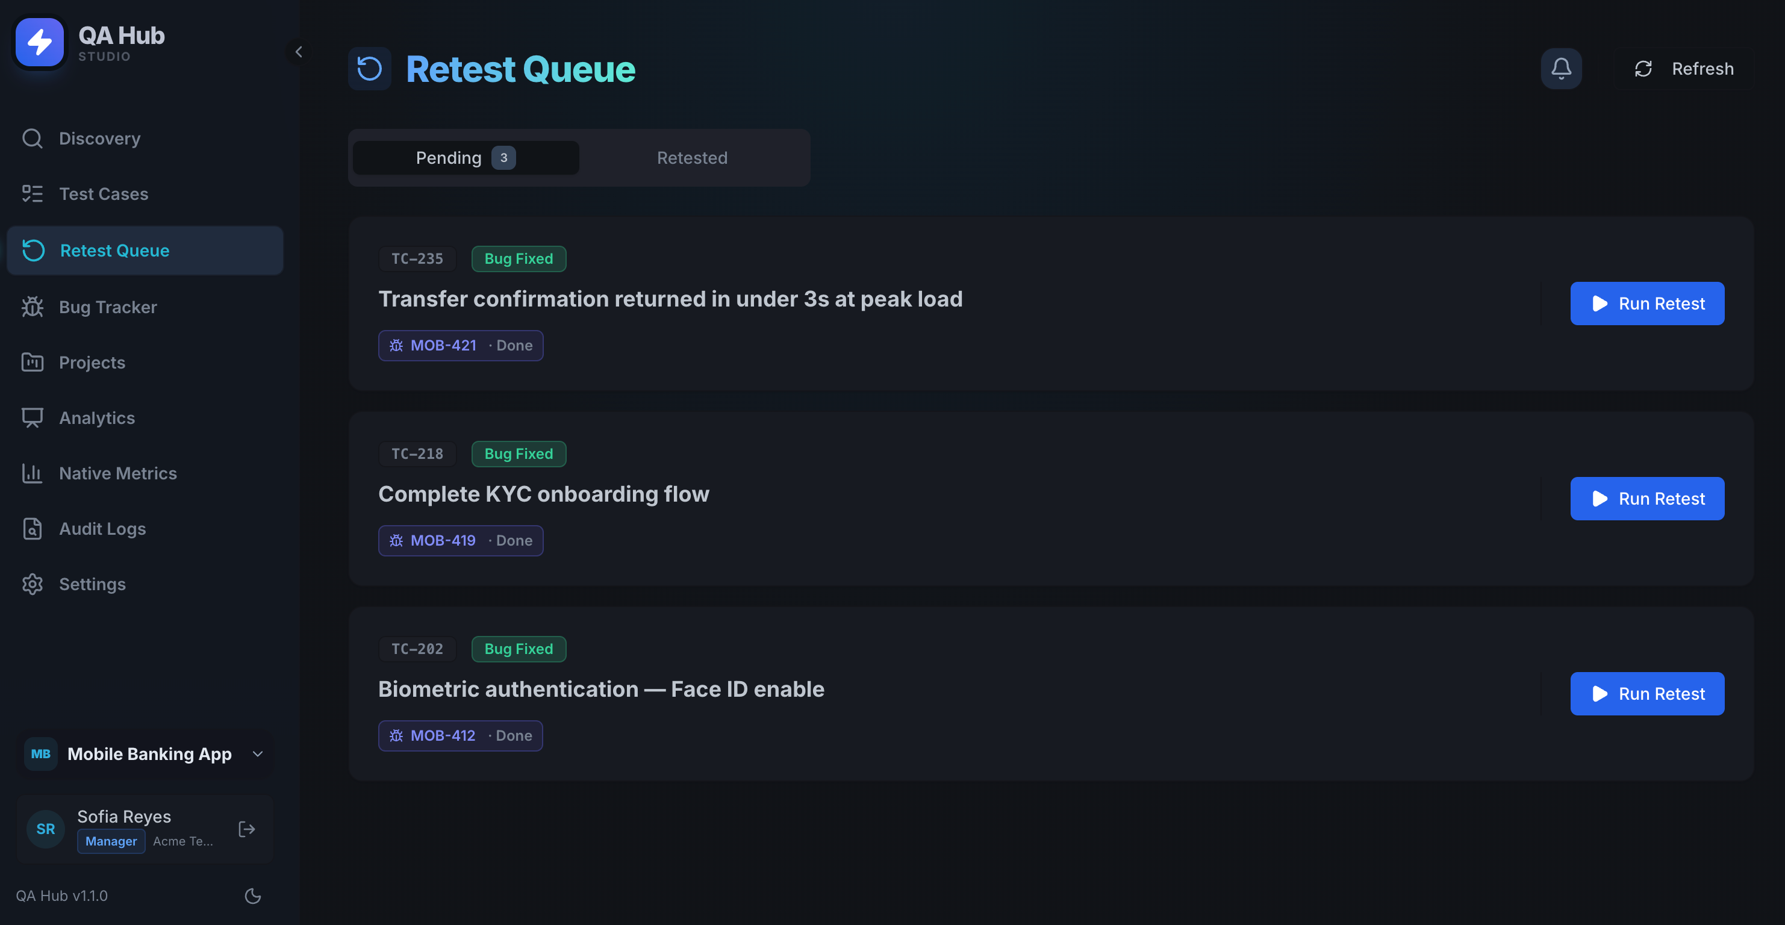This screenshot has height=925, width=1785.
Task: Click the Settings gear icon
Action: click(32, 584)
